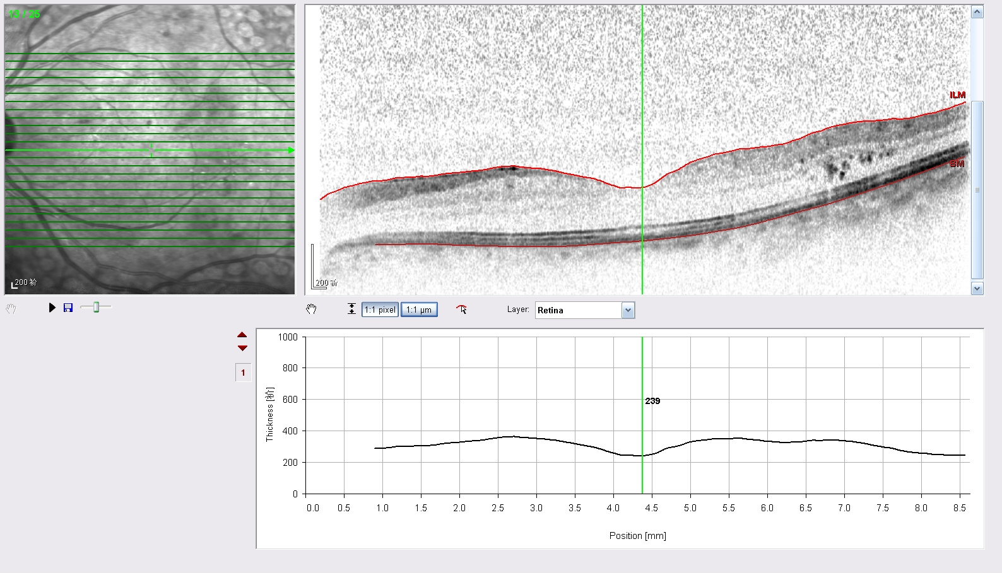Click the scan counter in the fundus image corner
The height and width of the screenshot is (573, 1002).
coord(25,14)
